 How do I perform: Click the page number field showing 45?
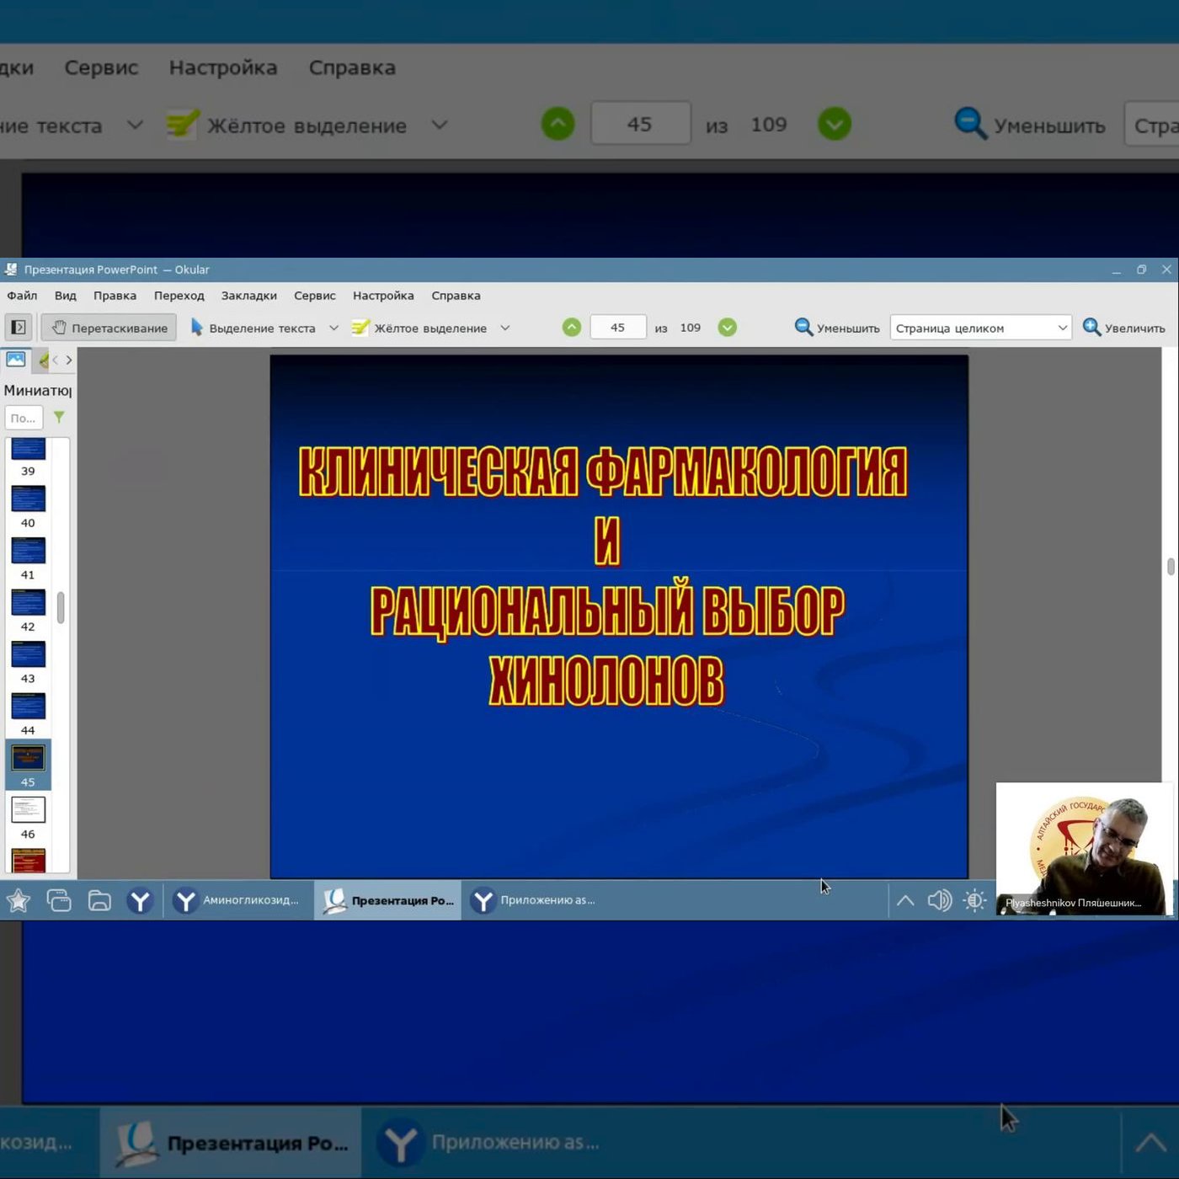coord(618,327)
